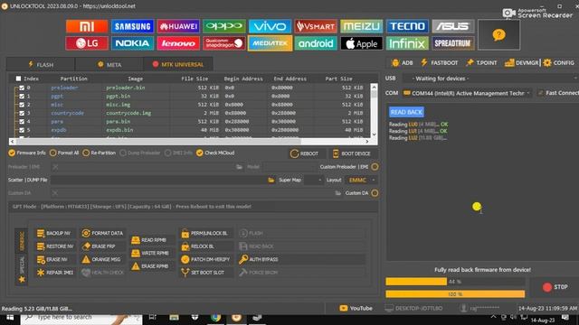The width and height of the screenshot is (579, 325).
Task: Click the FORMAT DATA button
Action: click(x=102, y=233)
